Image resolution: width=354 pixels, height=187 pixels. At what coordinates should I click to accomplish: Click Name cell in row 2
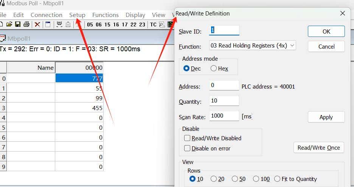pyautogui.click(x=31, y=98)
